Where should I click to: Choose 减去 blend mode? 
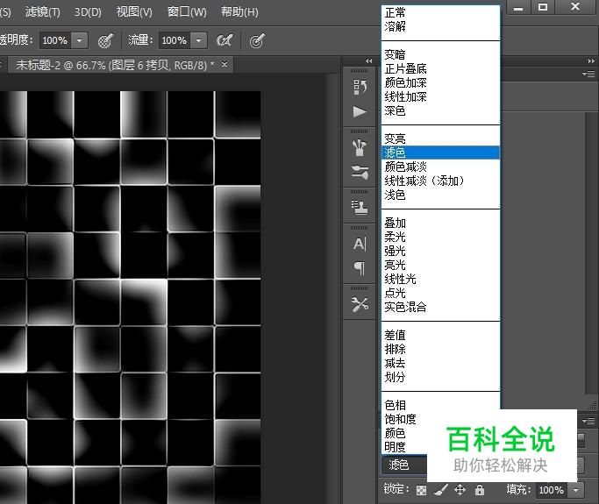[440, 363]
